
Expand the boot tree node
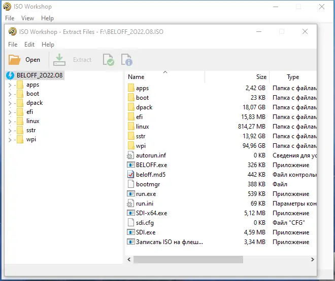click(x=10, y=94)
